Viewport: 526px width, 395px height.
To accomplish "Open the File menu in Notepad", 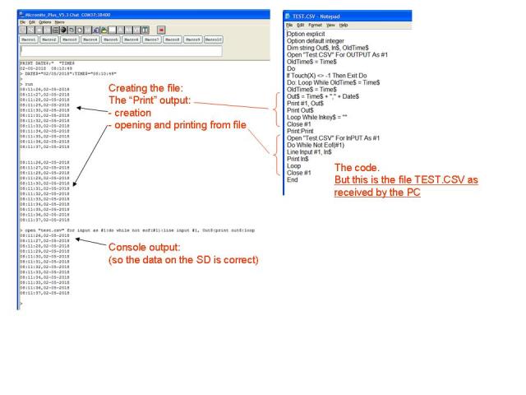I will (288, 25).
